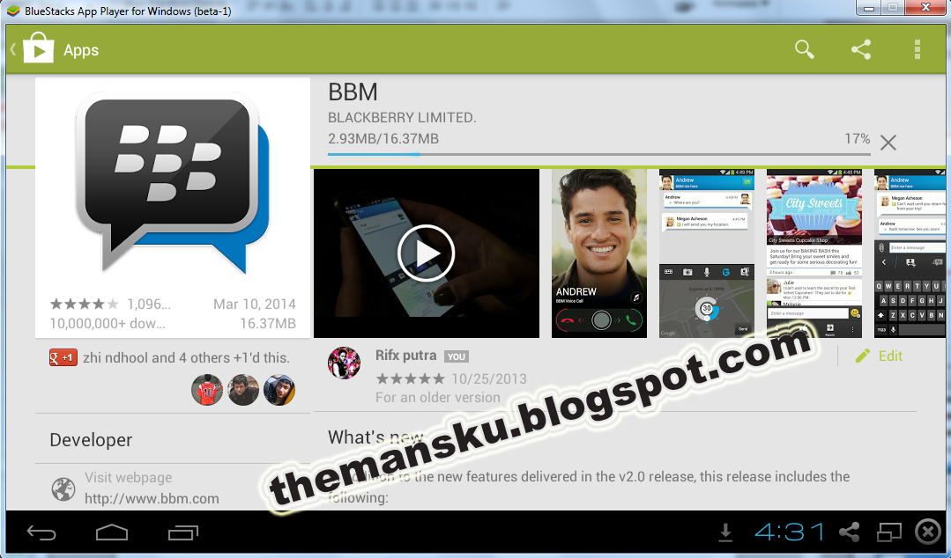Tap the Android back button
Viewport: 951px width, 558px height.
(41, 532)
